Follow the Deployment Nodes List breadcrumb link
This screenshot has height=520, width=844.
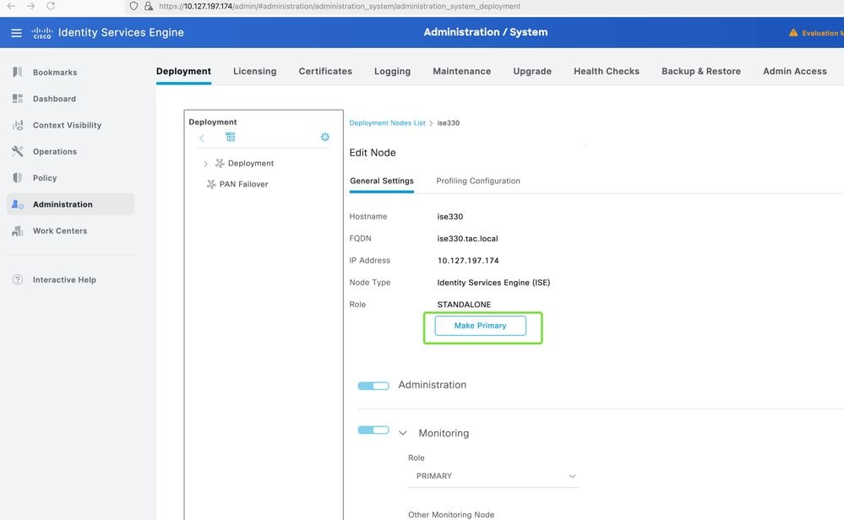[387, 123]
